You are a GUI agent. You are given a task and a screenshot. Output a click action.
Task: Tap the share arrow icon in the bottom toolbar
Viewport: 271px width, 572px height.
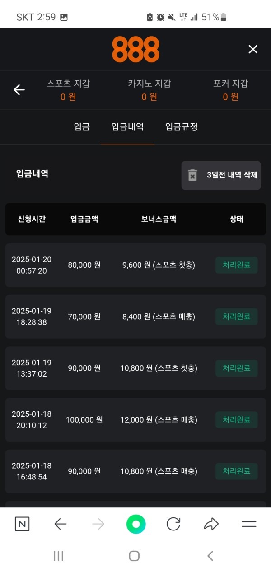click(x=210, y=524)
